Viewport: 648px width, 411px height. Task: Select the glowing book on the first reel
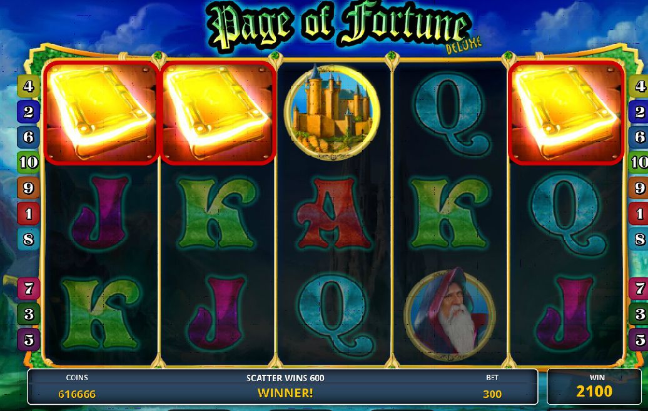click(x=101, y=112)
